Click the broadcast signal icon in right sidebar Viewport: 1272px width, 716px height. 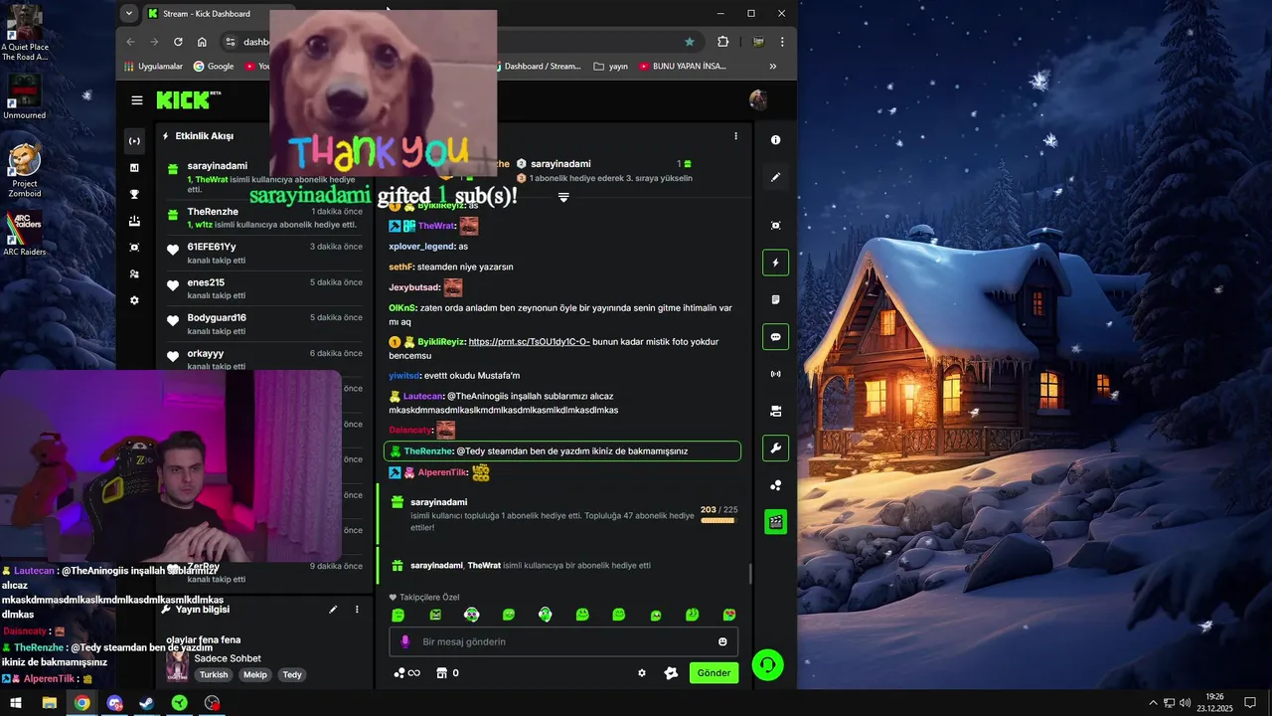coord(776,374)
